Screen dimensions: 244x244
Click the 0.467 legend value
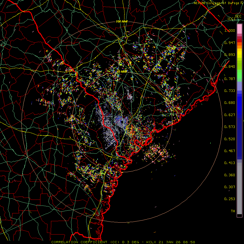pos(230,151)
